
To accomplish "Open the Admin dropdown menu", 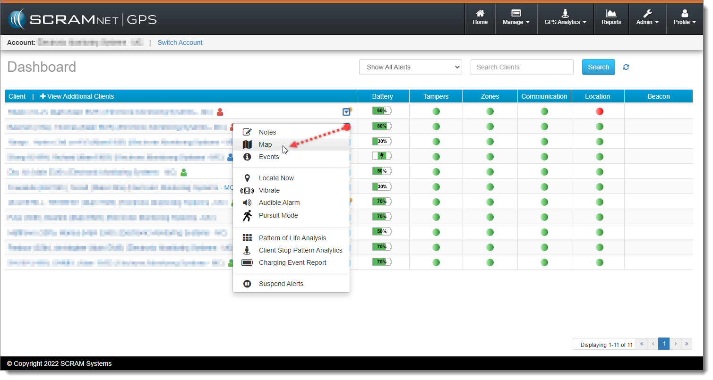I will coord(647,18).
